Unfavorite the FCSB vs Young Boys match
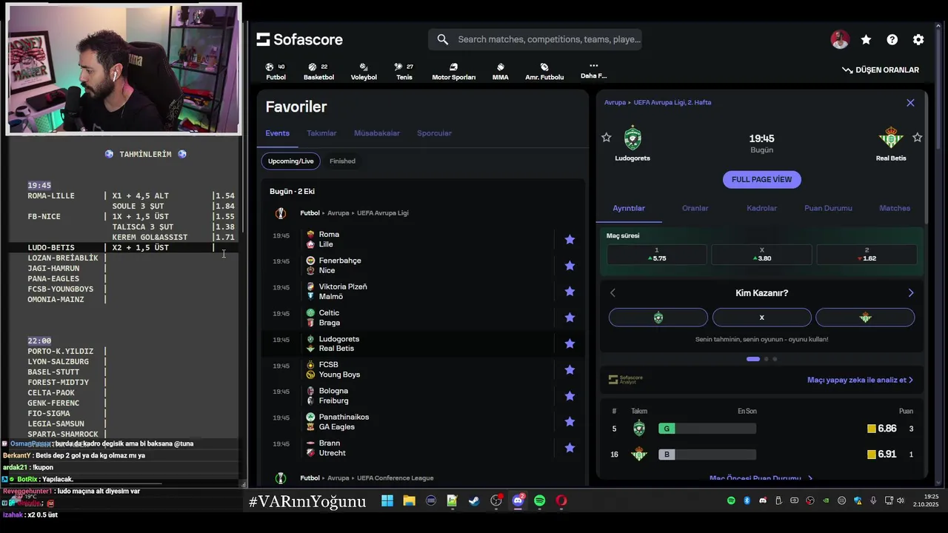Viewport: 948px width, 533px height. [570, 369]
